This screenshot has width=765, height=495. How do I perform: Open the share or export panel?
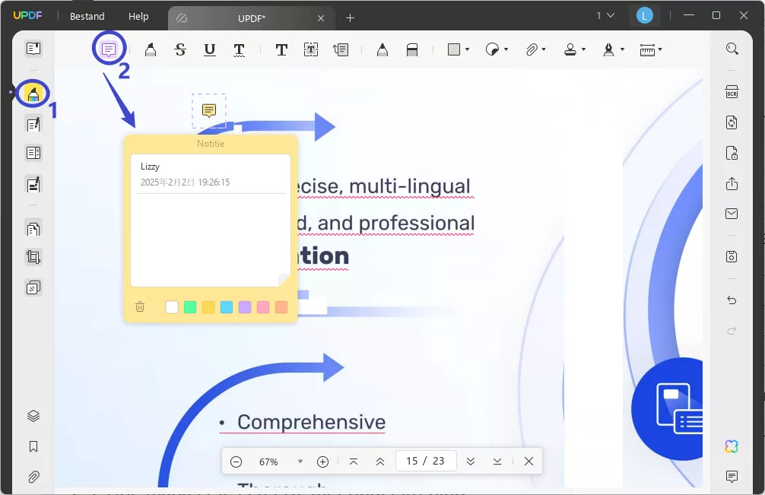(732, 183)
